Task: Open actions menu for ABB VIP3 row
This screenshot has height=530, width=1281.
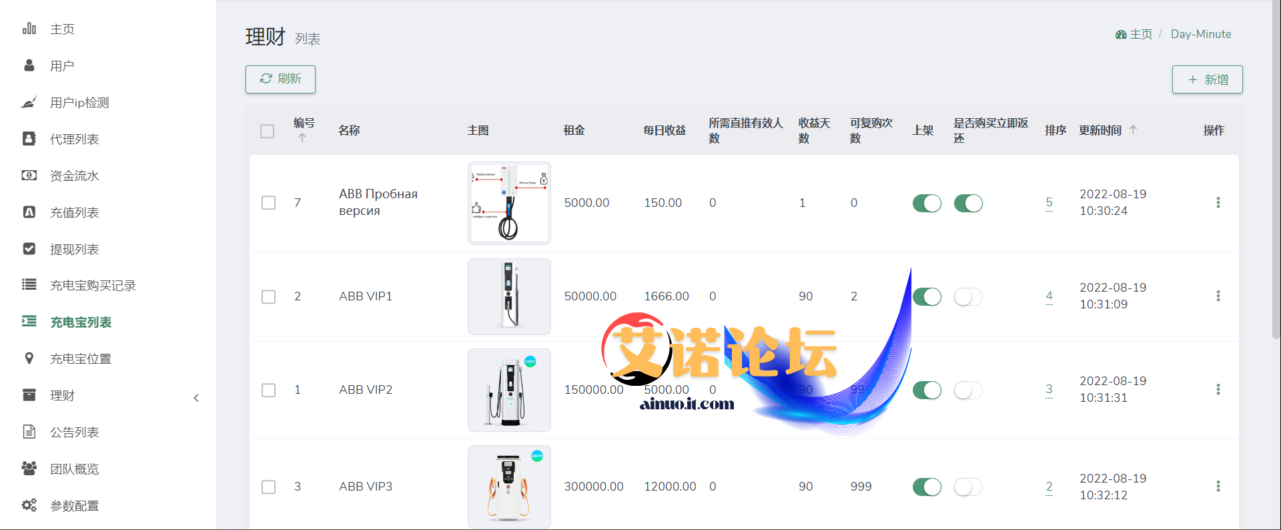Action: point(1218,486)
